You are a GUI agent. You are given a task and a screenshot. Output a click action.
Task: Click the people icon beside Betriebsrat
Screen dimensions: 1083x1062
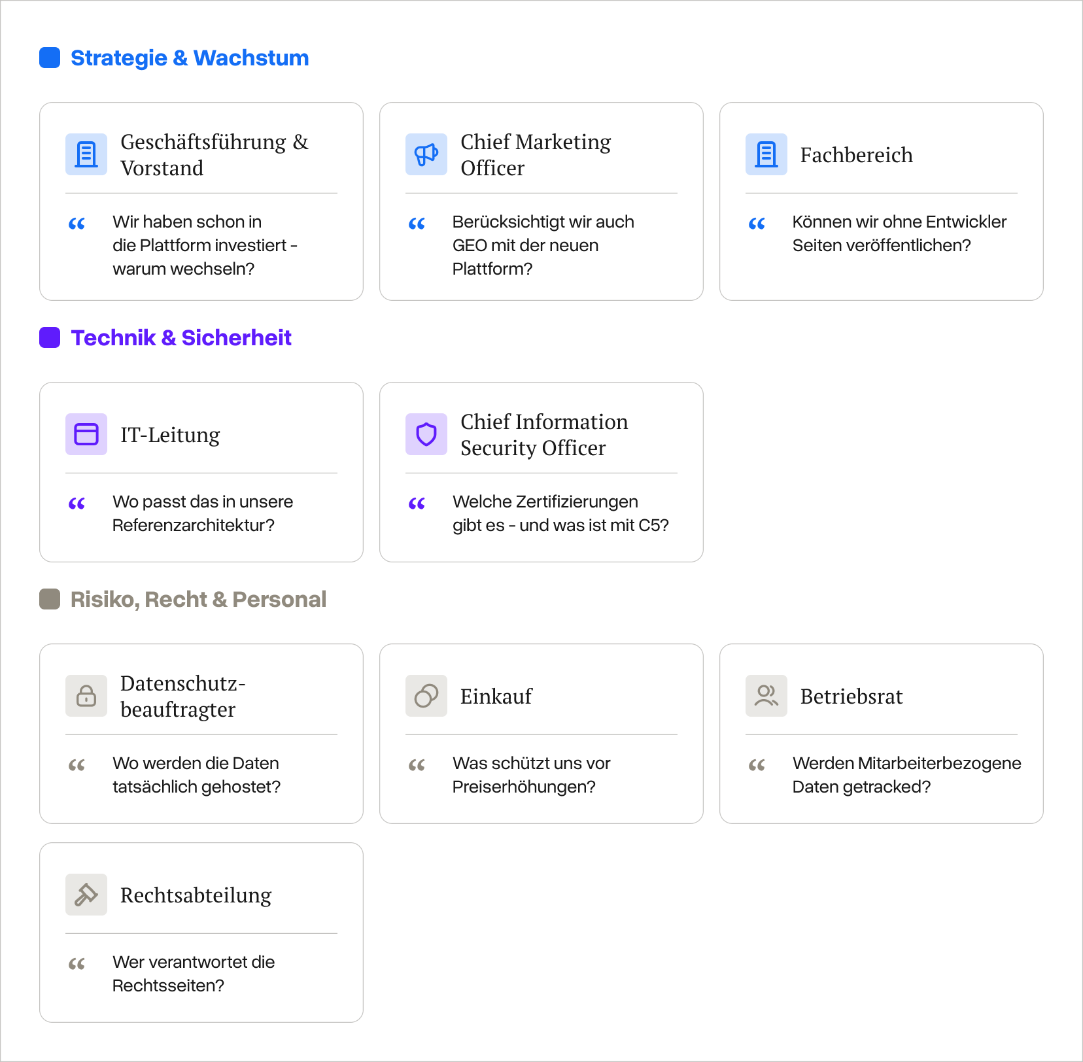(x=766, y=696)
